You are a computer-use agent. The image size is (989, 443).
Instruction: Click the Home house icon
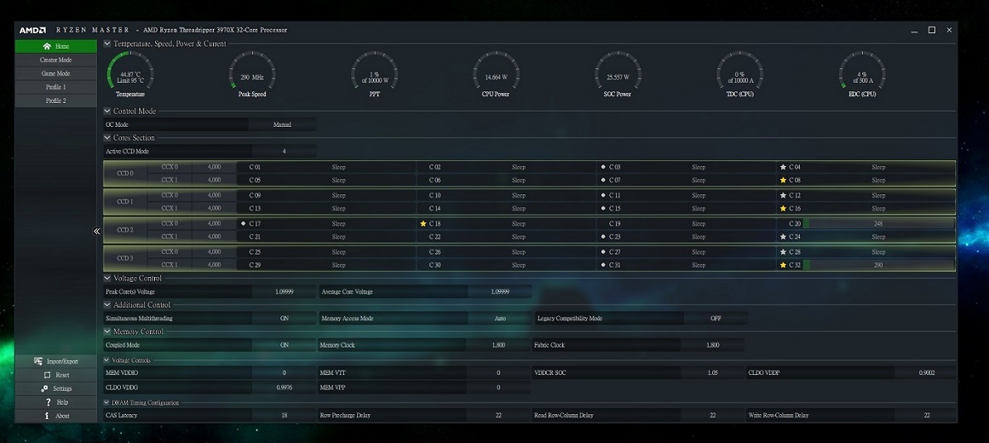tap(47, 46)
